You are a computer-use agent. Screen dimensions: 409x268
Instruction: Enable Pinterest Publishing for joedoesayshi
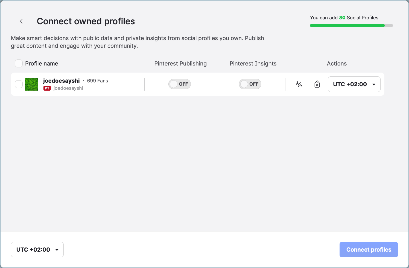pos(180,84)
